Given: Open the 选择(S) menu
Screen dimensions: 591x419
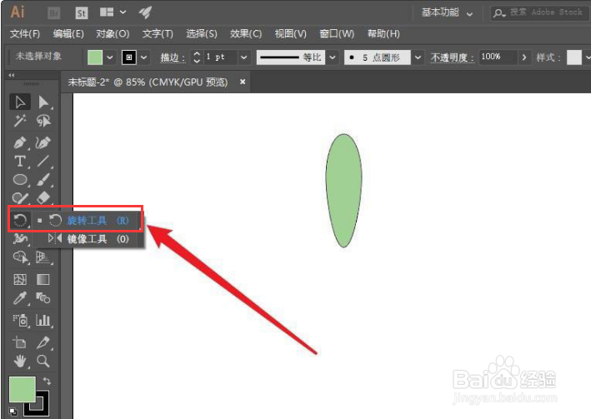Looking at the screenshot, I should pyautogui.click(x=202, y=34).
